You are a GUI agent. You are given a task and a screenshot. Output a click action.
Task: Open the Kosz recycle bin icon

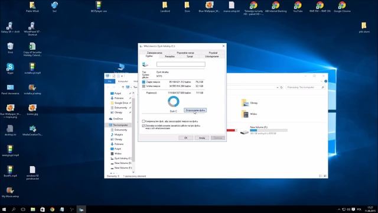click(10, 47)
